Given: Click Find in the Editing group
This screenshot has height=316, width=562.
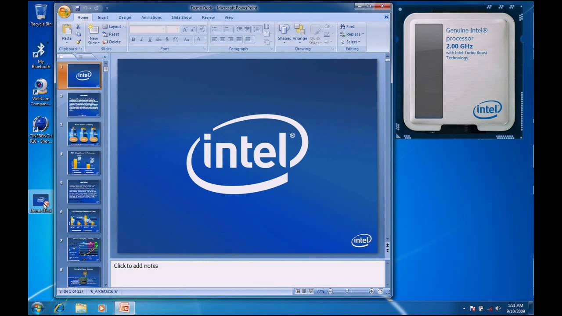Looking at the screenshot, I should [347, 26].
